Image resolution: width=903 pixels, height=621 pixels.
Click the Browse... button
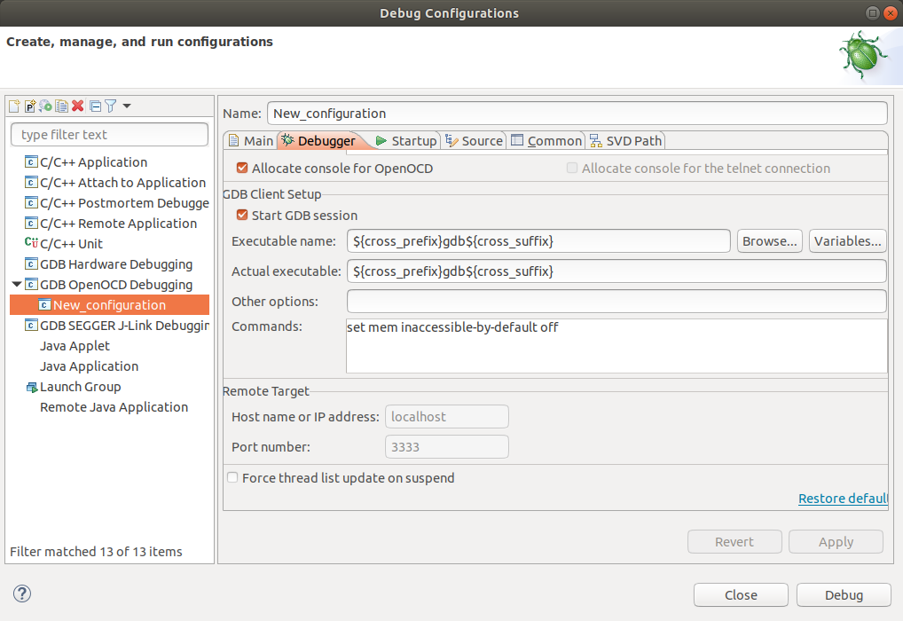point(769,240)
